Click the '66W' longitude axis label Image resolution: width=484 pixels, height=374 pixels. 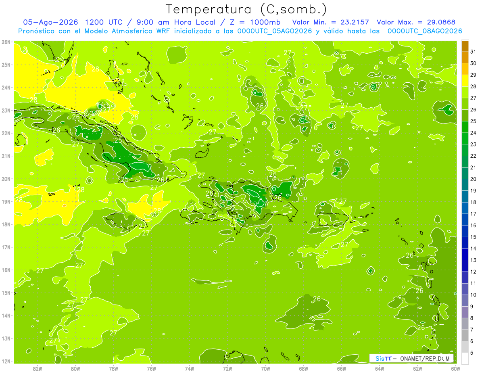(342, 368)
